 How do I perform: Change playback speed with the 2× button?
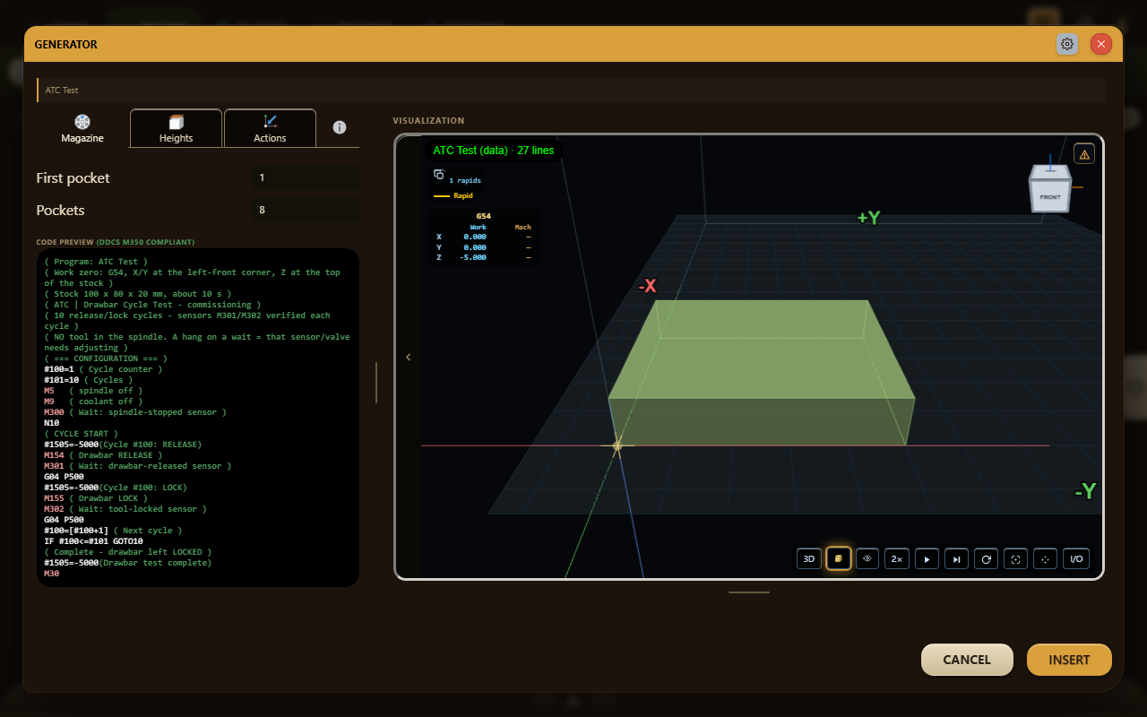(x=897, y=558)
